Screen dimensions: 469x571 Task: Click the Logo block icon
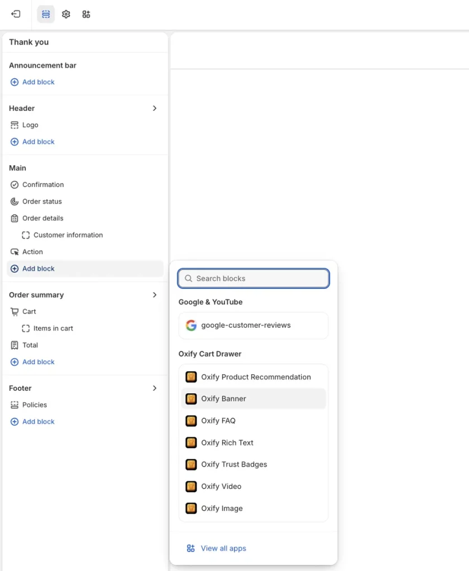pyautogui.click(x=14, y=125)
